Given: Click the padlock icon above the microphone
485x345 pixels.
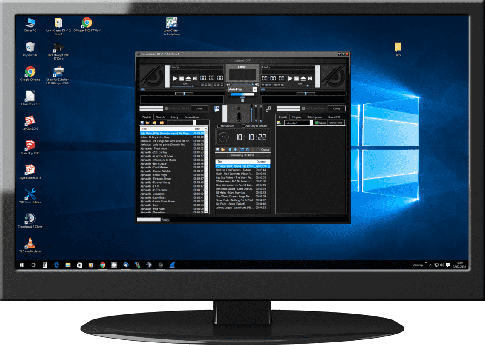Looking at the screenshot, I should click(239, 108).
